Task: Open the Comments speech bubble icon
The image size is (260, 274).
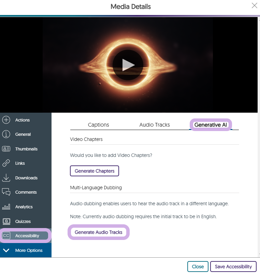Action: pyautogui.click(x=6, y=192)
